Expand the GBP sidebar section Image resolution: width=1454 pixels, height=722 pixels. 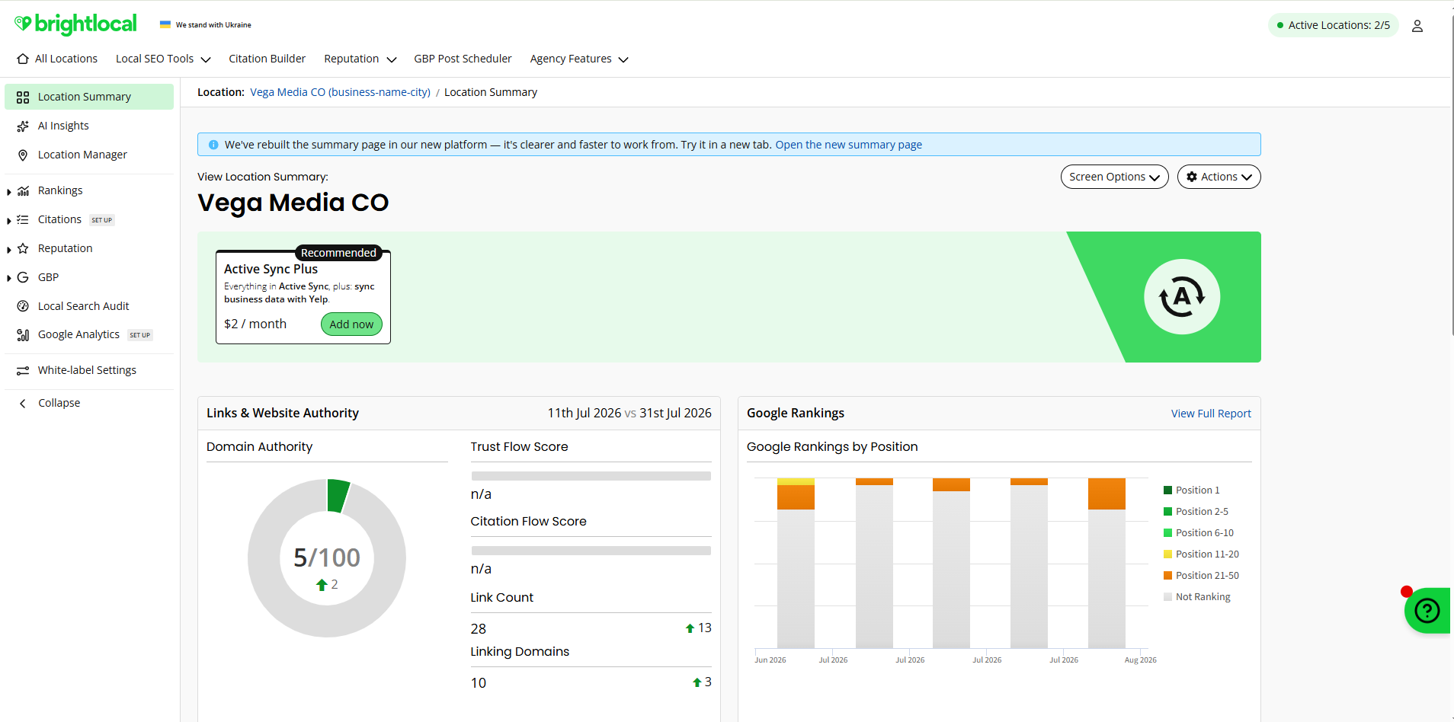[8, 279]
